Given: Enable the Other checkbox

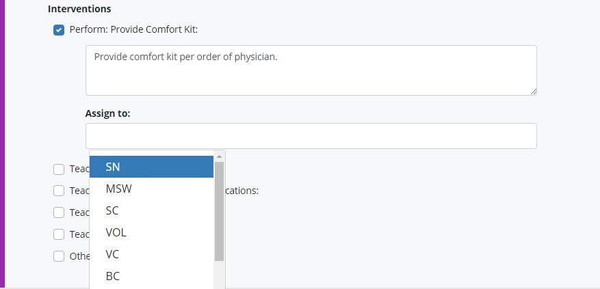Looking at the screenshot, I should pos(59,256).
